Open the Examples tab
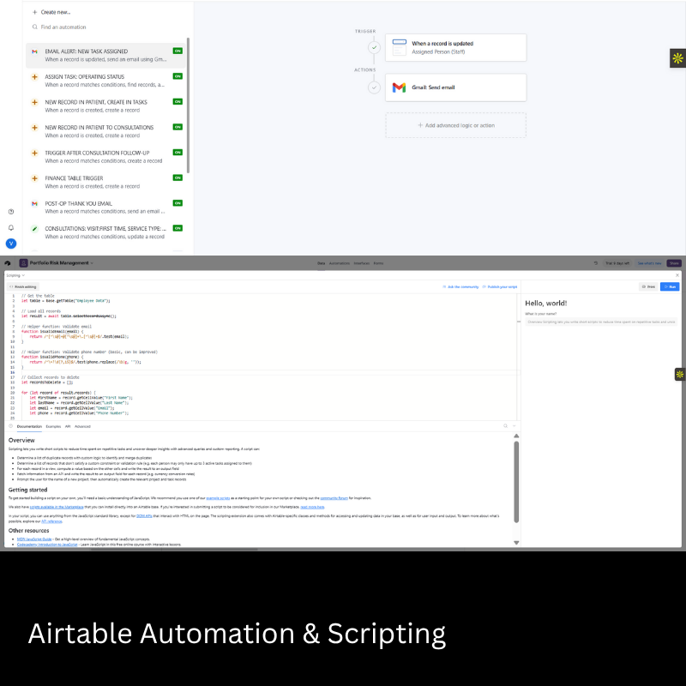This screenshot has width=686, height=686. click(53, 426)
